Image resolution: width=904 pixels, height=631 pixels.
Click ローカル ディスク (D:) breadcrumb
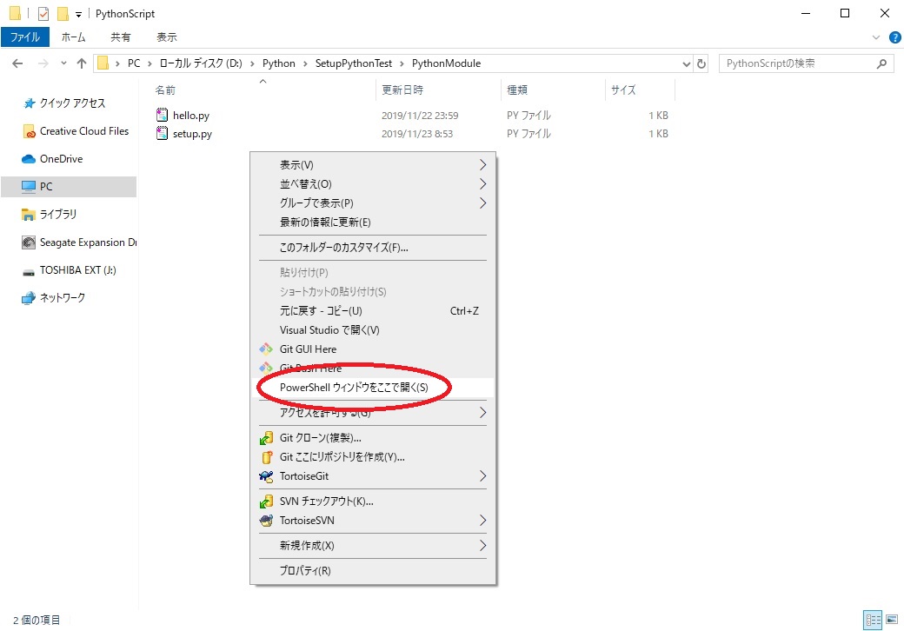pos(201,63)
